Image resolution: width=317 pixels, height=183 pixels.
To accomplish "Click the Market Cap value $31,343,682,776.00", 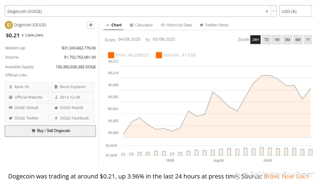I will coord(79,48).
